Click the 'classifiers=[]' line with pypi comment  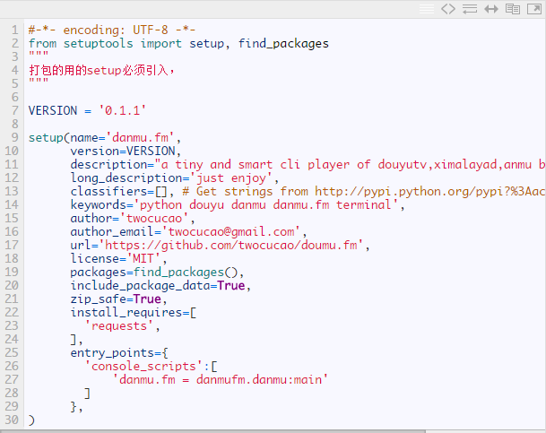pyautogui.click(x=308, y=192)
